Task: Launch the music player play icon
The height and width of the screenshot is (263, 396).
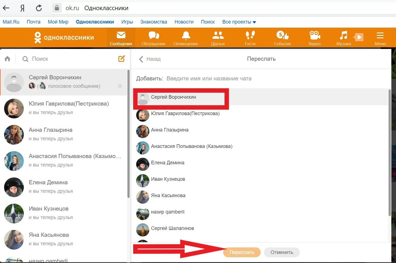Action: pos(359,37)
